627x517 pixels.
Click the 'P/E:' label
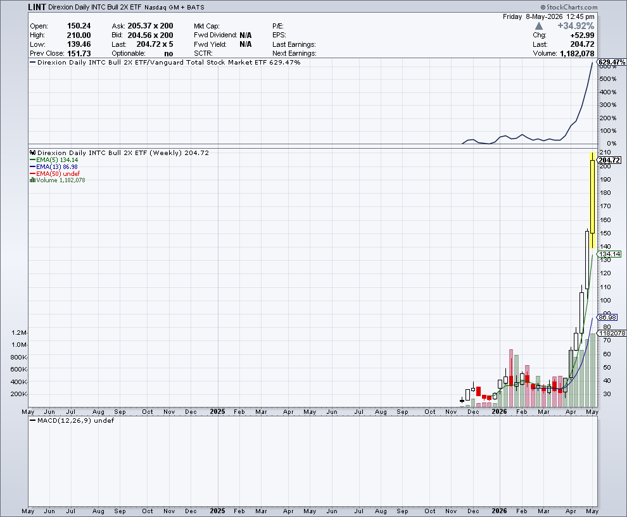coord(278,26)
